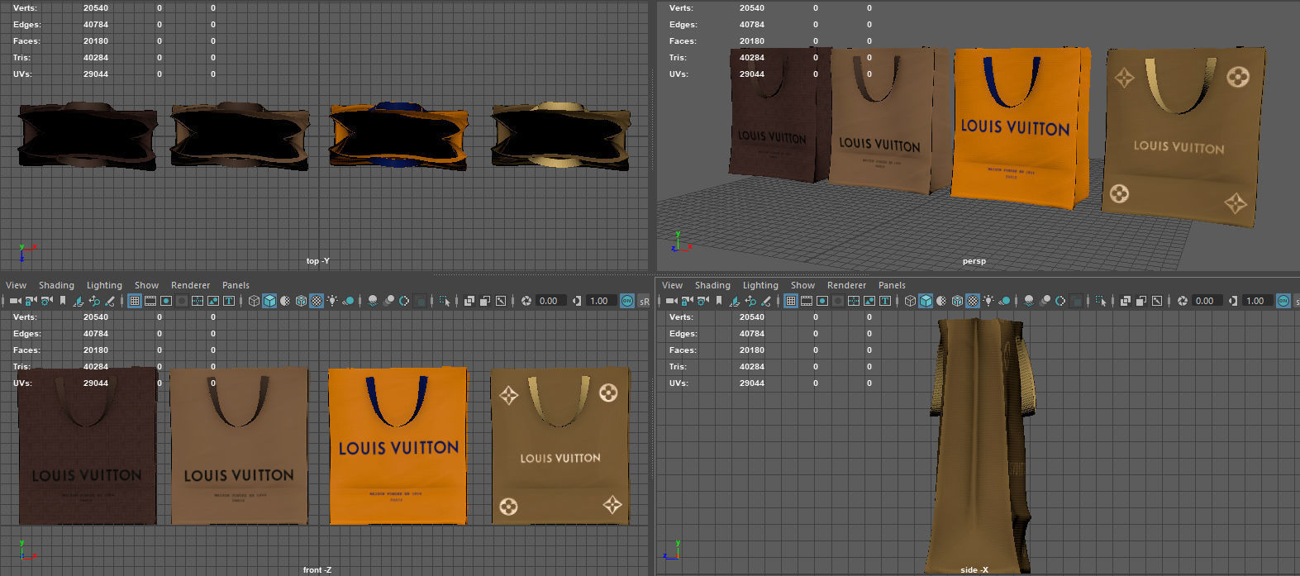Screen dimensions: 1300x576
Task: Toggle Shadows icon in front panel toolbar
Action: (x=348, y=301)
